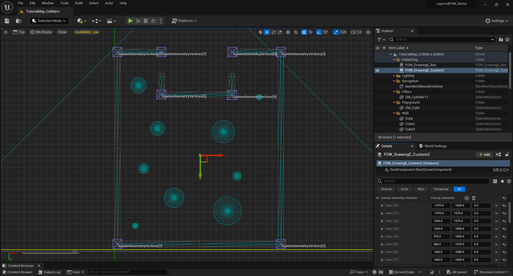Viewport: 513px width, 276px height.
Task: Open the Platforms dropdown
Action: click(184, 21)
